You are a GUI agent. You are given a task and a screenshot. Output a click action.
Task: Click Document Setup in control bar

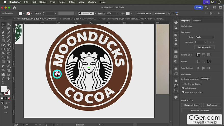point(144,13)
